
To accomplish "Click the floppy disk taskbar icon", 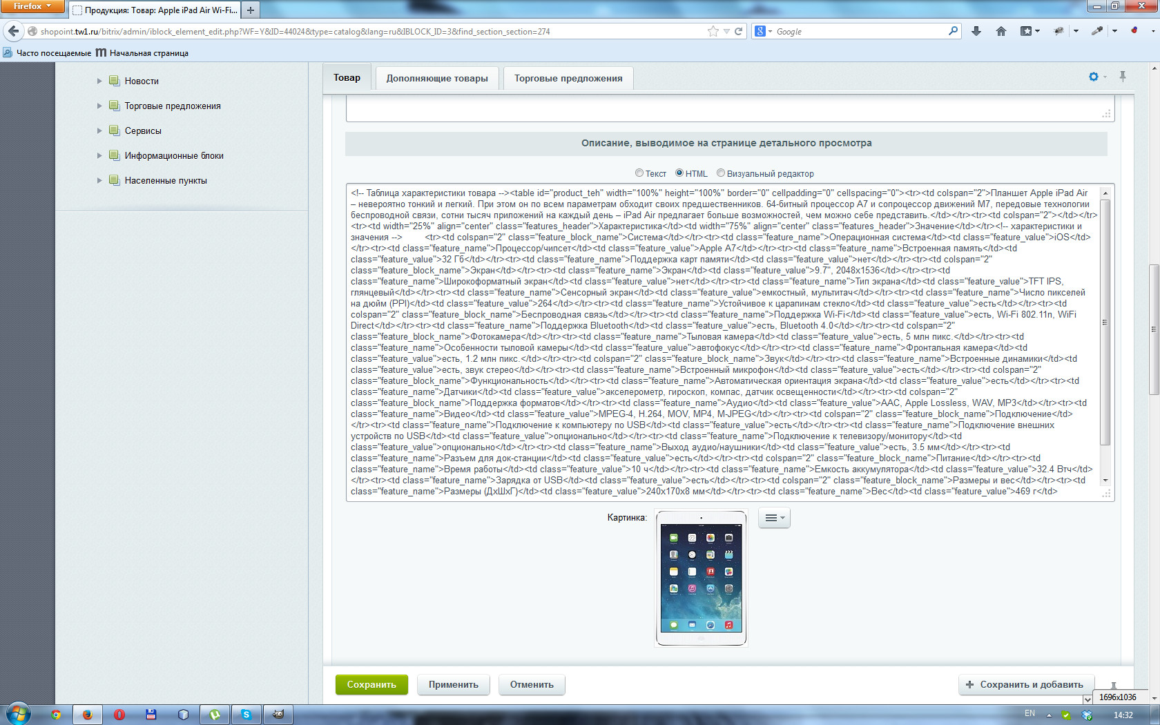I will pyautogui.click(x=151, y=715).
